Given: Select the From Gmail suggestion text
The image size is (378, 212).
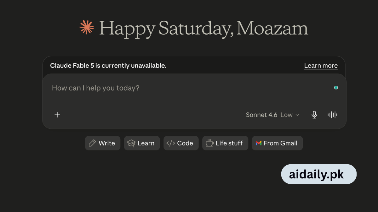Looking at the screenshot, I should [x=280, y=143].
